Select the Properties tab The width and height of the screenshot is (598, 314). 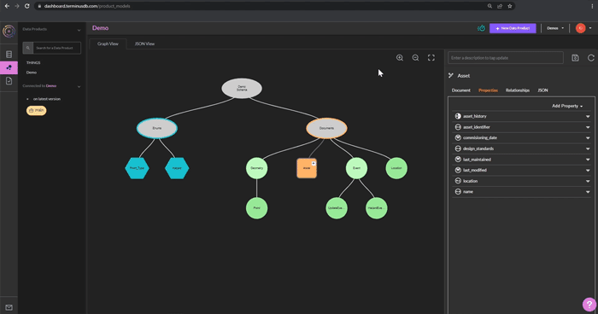[x=488, y=90]
